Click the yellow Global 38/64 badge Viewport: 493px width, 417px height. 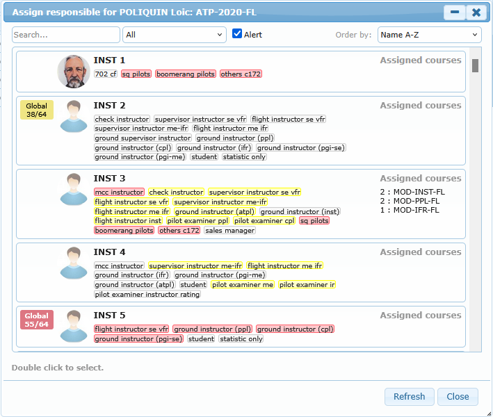[x=37, y=111]
